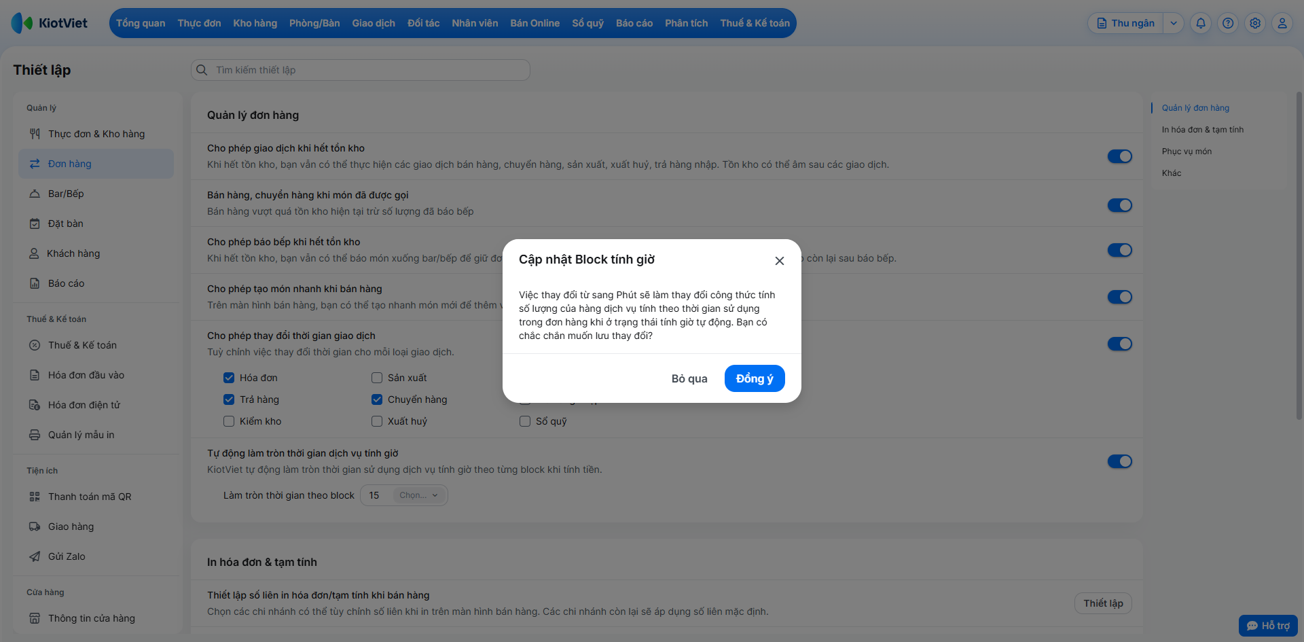Toggle Cho phép tạo món nhanh khi bán hàng
This screenshot has height=642, width=1304.
(x=1120, y=297)
